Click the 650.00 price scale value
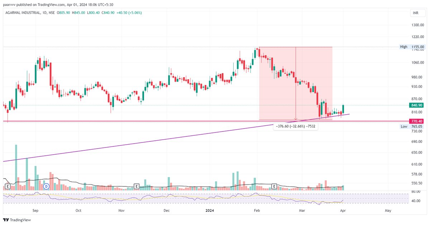Screen dimensions: 430x225 click(417, 152)
